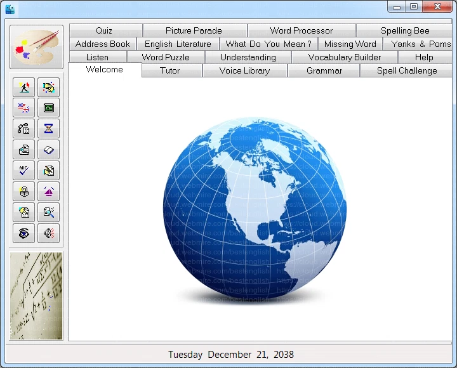
Task: Click the application icon in title bar
Action: 10,9
